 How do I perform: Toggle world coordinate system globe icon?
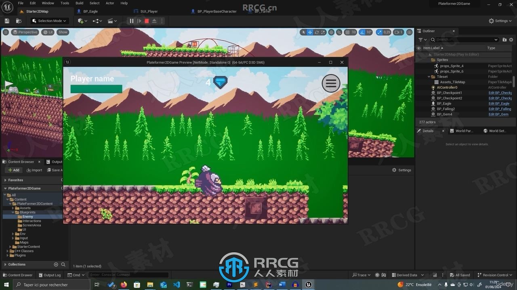coord(331,32)
